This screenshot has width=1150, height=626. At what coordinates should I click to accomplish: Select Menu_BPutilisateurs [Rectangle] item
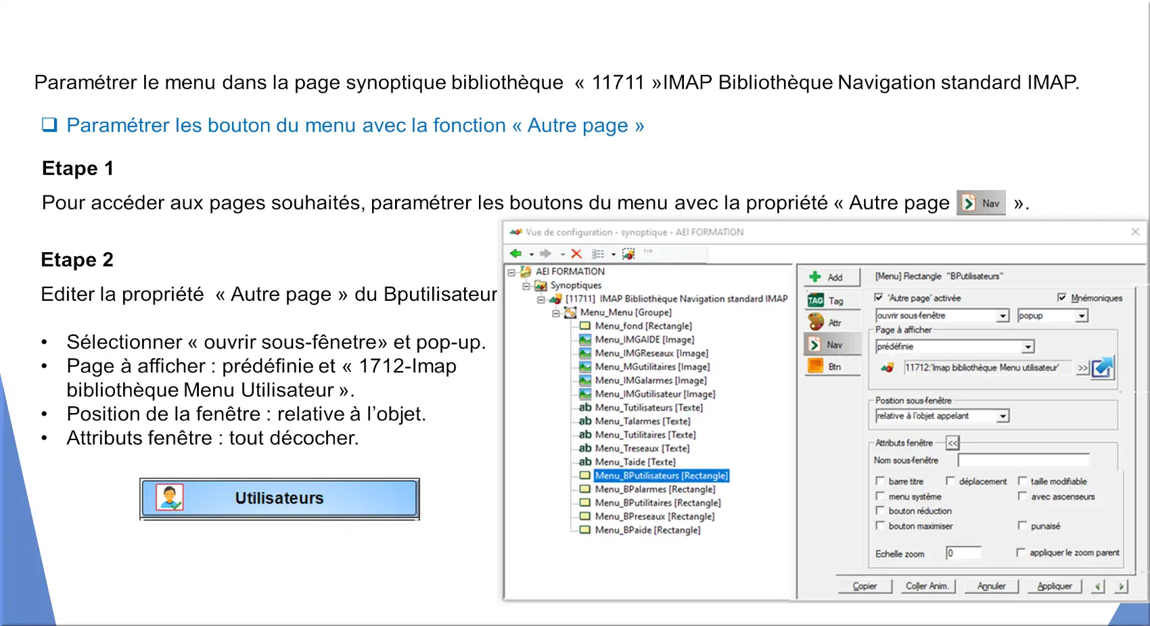(662, 475)
